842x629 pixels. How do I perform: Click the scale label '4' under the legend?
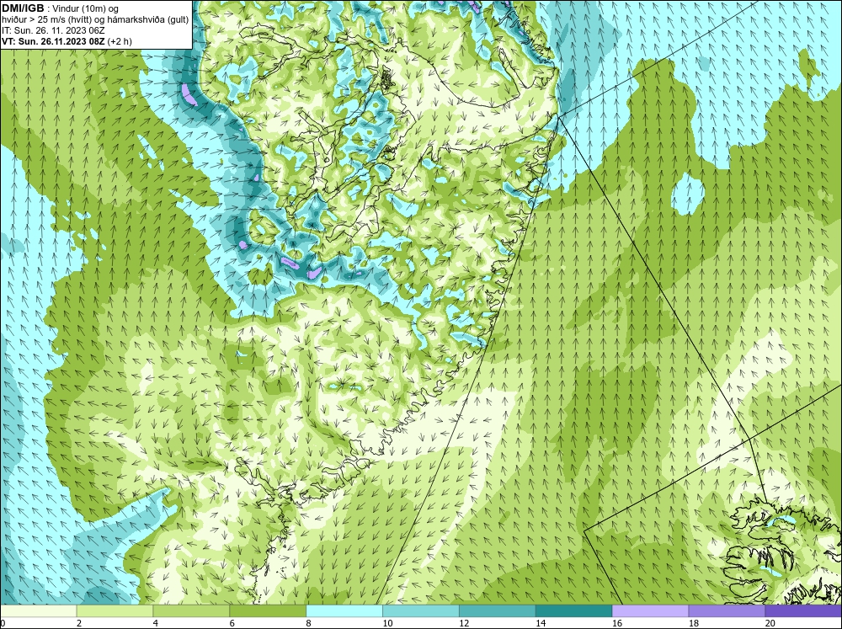(155, 623)
